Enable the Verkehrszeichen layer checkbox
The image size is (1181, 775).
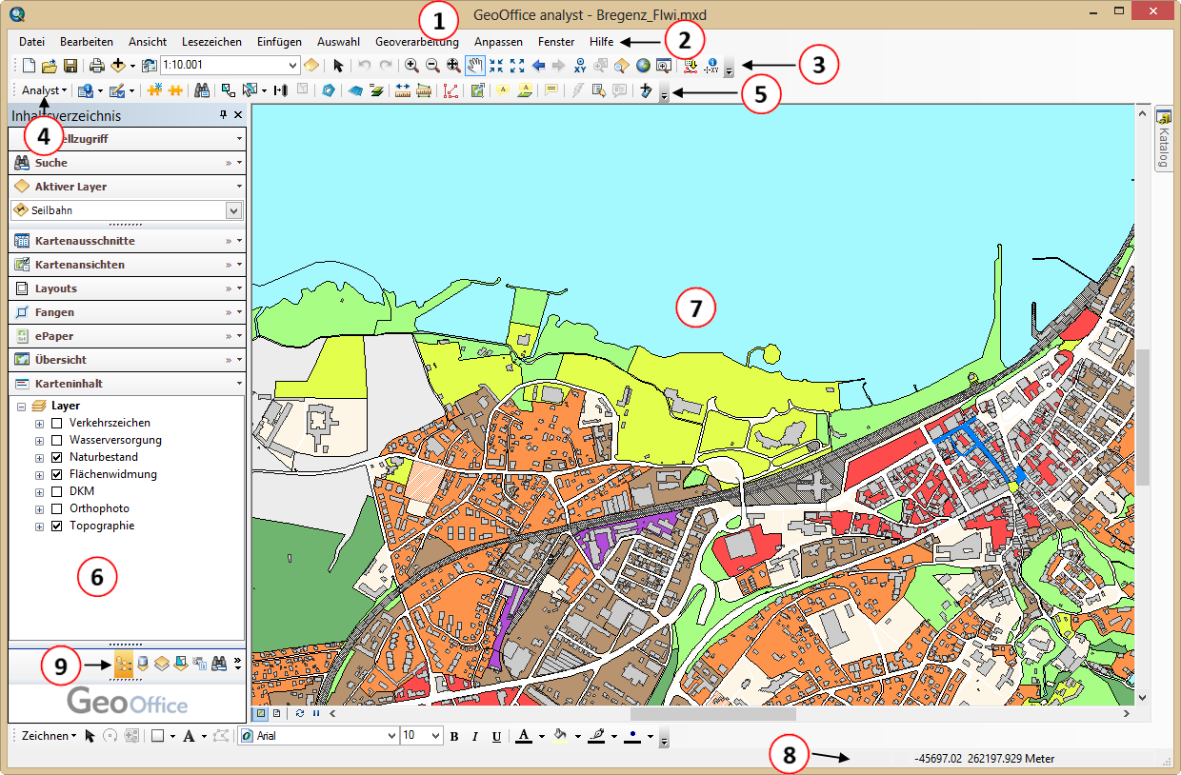pos(57,423)
